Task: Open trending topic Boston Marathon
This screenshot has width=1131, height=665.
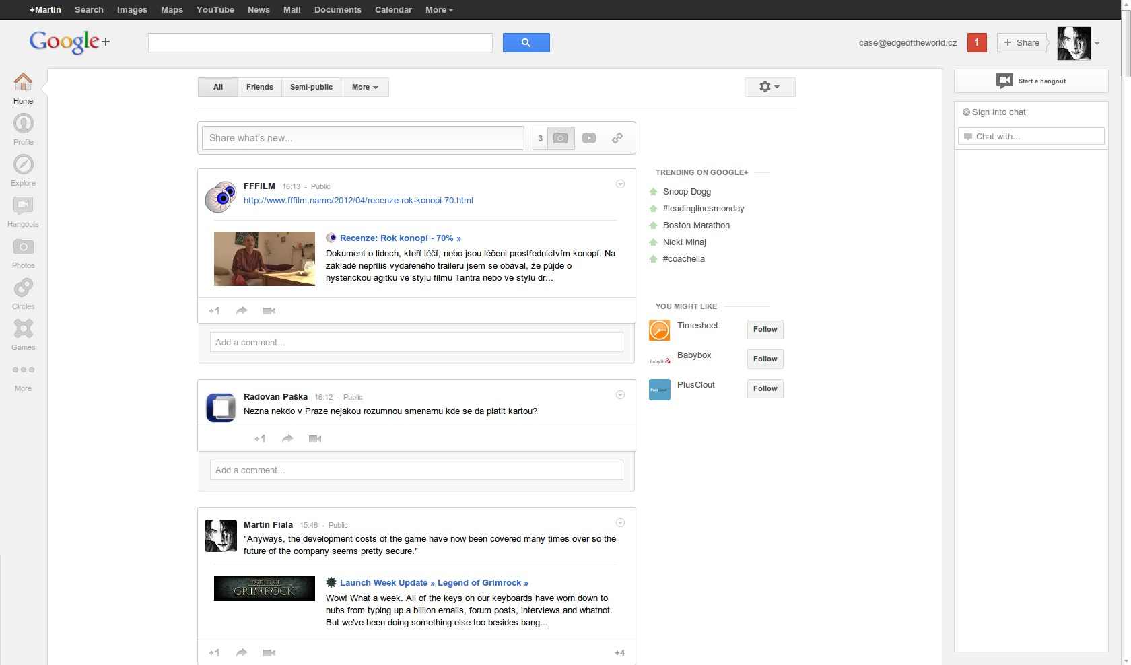Action: (x=696, y=225)
